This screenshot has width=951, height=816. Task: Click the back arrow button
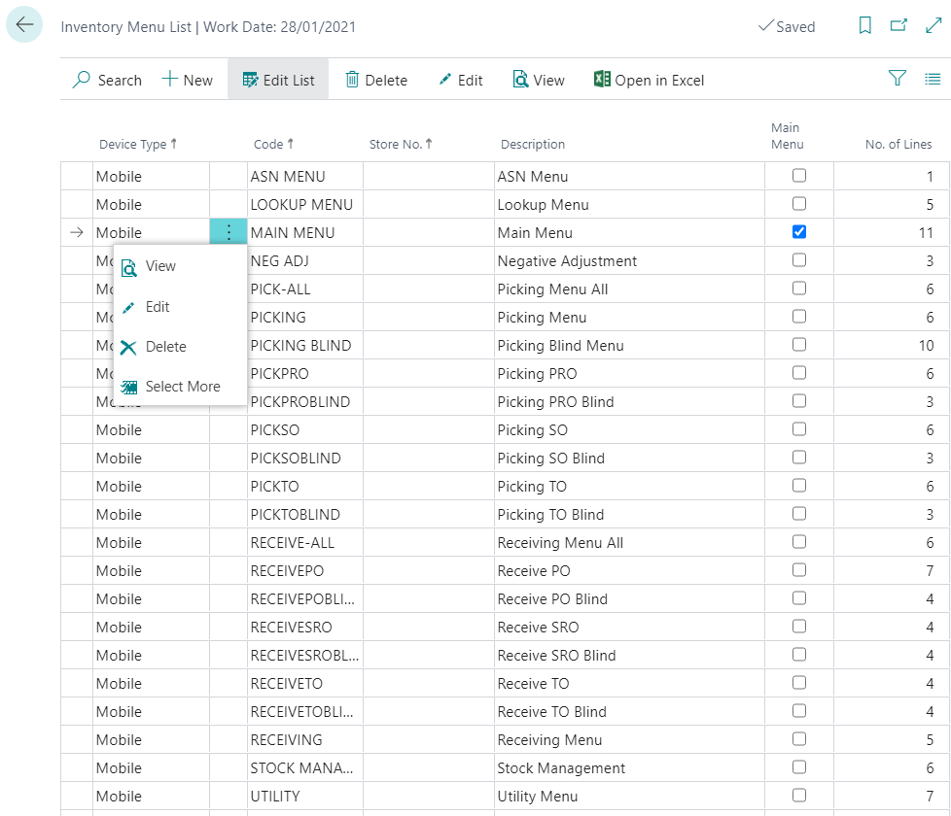[x=24, y=25]
